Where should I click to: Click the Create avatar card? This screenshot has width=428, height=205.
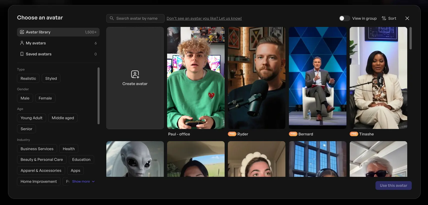point(135,78)
